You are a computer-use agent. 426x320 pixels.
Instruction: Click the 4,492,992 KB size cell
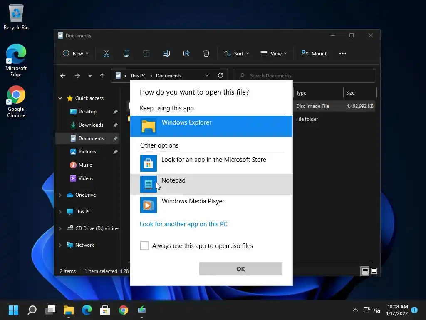pyautogui.click(x=360, y=106)
